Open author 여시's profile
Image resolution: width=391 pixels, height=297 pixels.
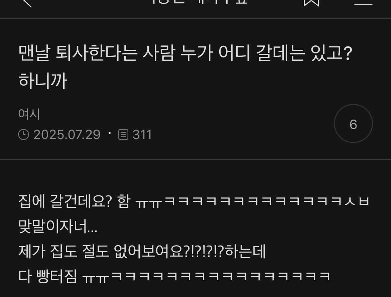[29, 114]
